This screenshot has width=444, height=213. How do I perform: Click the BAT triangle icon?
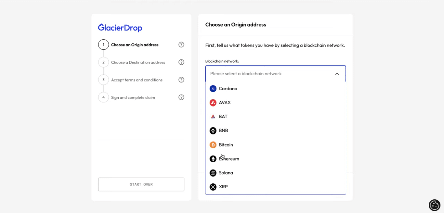213,117
